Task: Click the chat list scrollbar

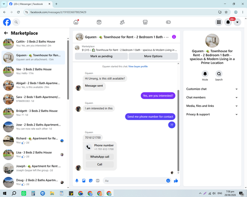Action: [68, 70]
